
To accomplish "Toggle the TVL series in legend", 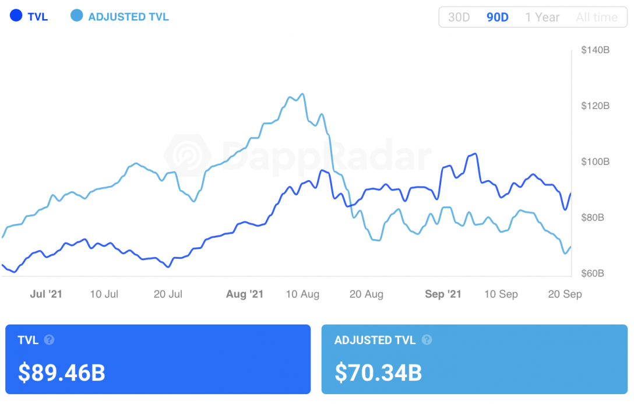I will click(38, 17).
